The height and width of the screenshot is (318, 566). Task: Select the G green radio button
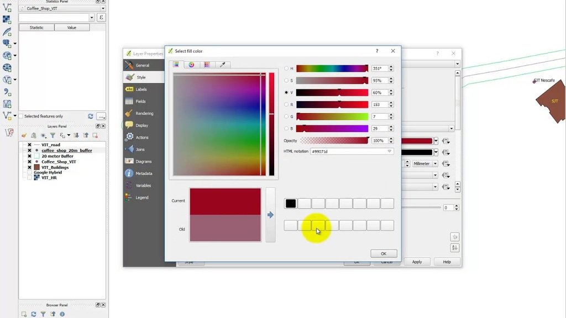click(x=286, y=116)
